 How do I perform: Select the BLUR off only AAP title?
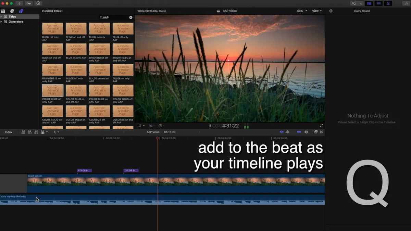click(x=123, y=29)
